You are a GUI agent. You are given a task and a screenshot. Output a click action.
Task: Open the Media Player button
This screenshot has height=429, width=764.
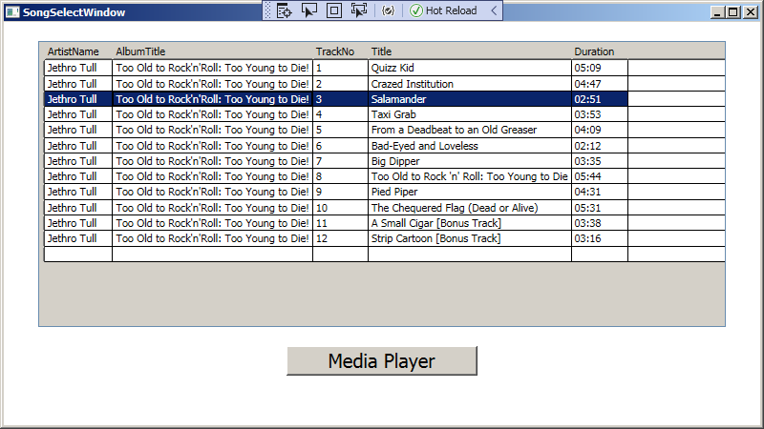382,361
